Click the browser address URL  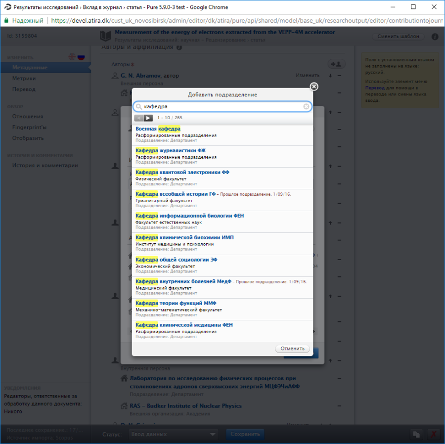246,20
